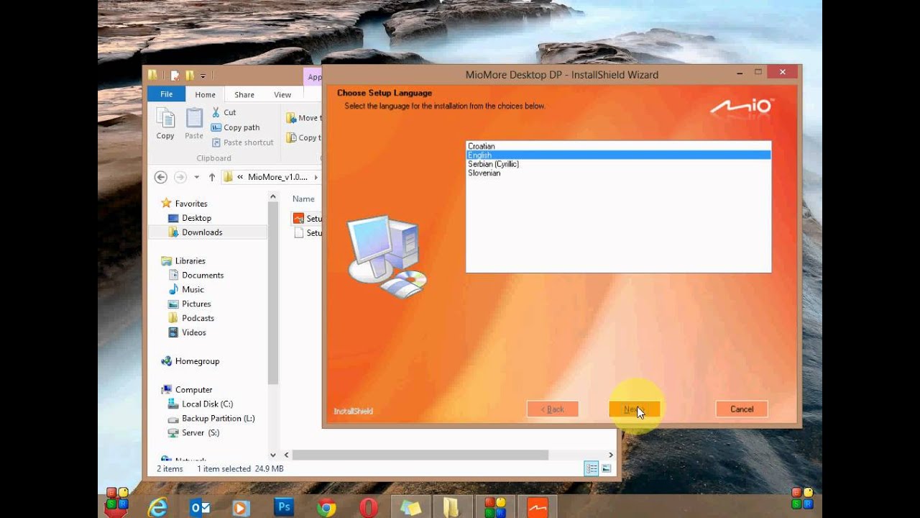The height and width of the screenshot is (518, 920).
Task: Open Internet Explorer from the taskbar
Action: point(157,507)
